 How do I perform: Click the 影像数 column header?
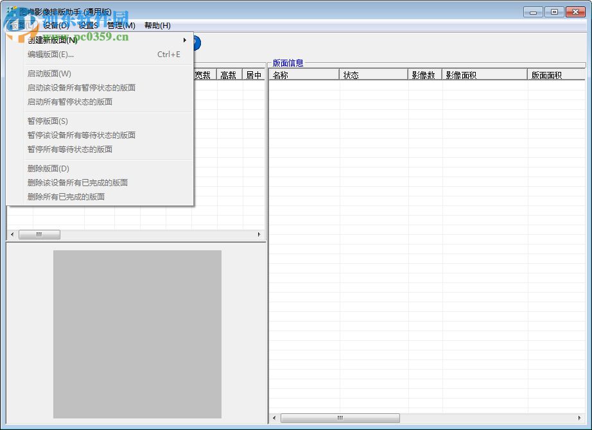point(424,74)
